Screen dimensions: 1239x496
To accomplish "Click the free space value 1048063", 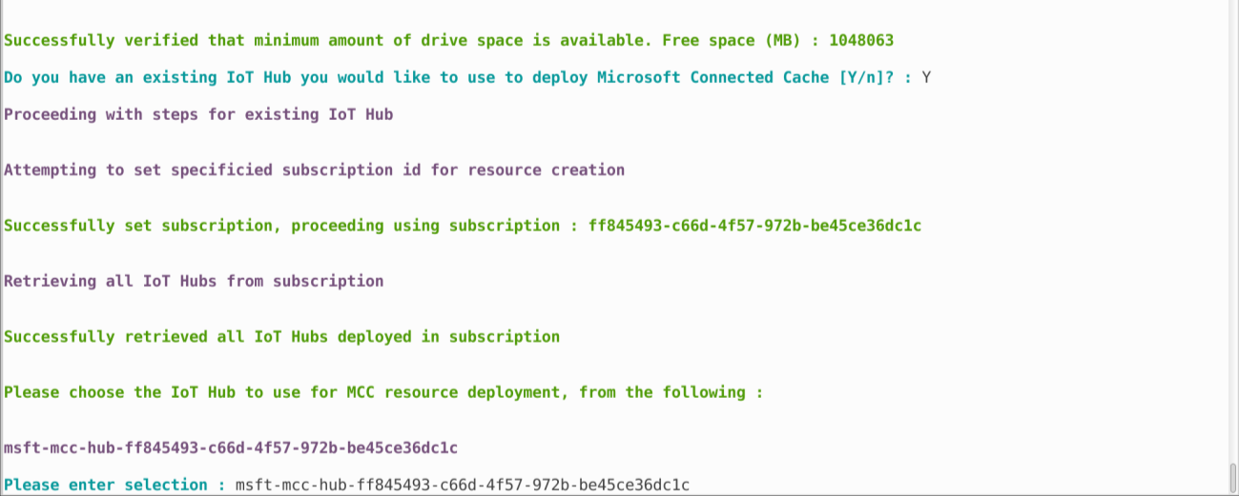I will click(x=861, y=40).
